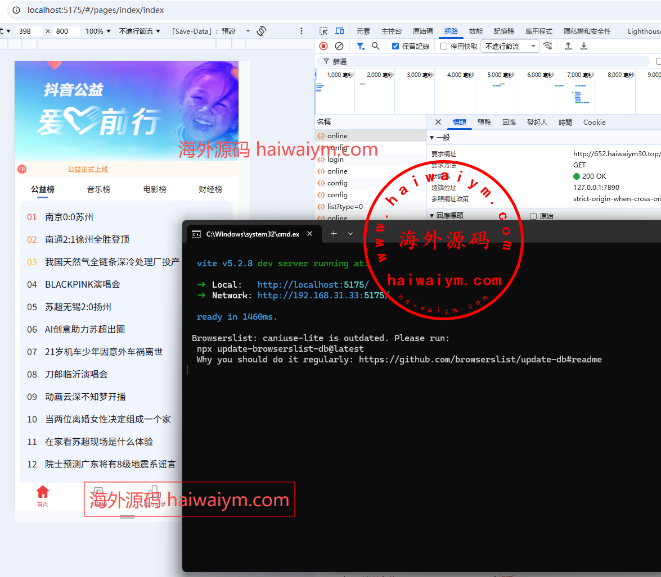Click the inspect element picker icon
This screenshot has height=577, width=661.
point(323,31)
